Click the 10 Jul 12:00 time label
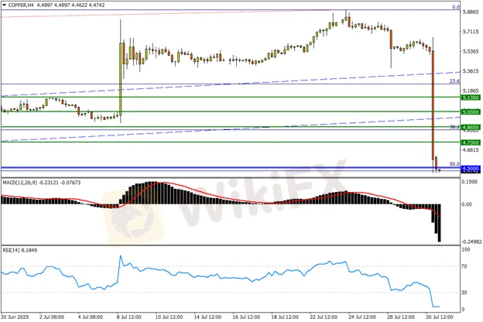Image resolution: width=483 pixels, height=322 pixels. click(x=169, y=317)
